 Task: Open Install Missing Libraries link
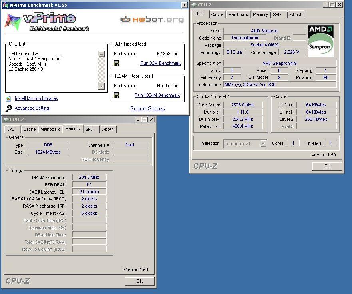[36, 98]
